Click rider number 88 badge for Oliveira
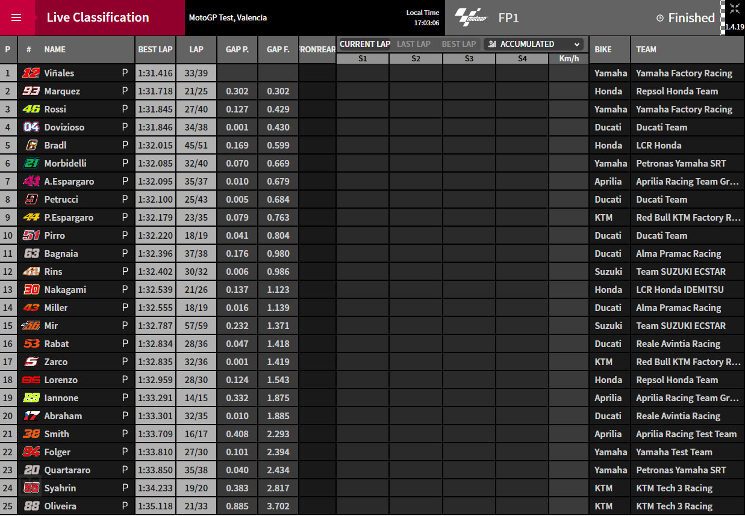The height and width of the screenshot is (516, 745). tap(31, 506)
